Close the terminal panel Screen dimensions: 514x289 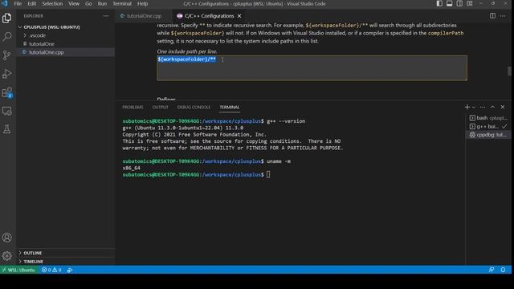tap(503, 107)
